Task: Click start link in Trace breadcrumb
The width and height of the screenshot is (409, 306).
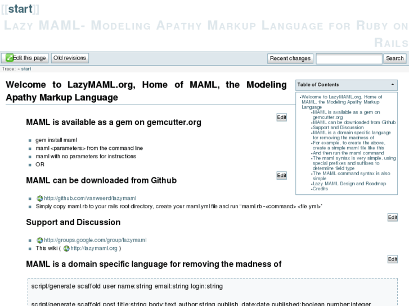Action: (26, 68)
